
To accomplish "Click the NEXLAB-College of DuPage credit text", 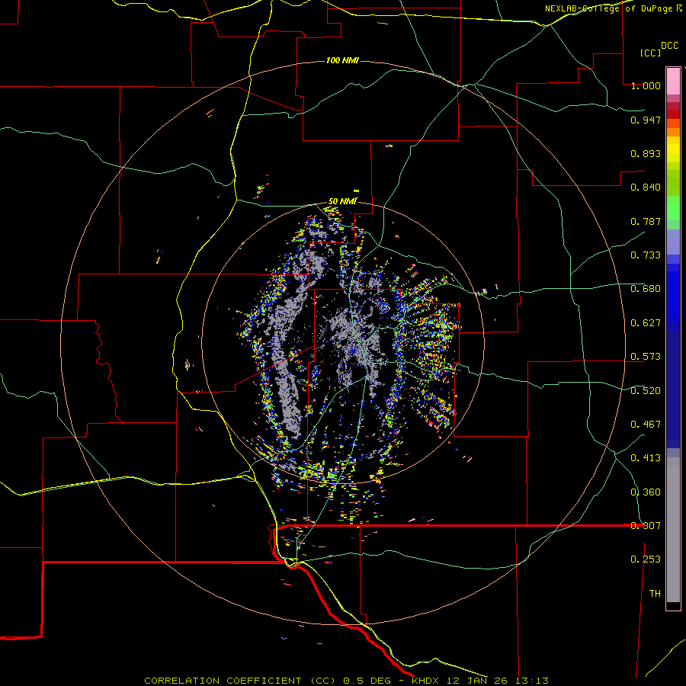I will [x=613, y=8].
